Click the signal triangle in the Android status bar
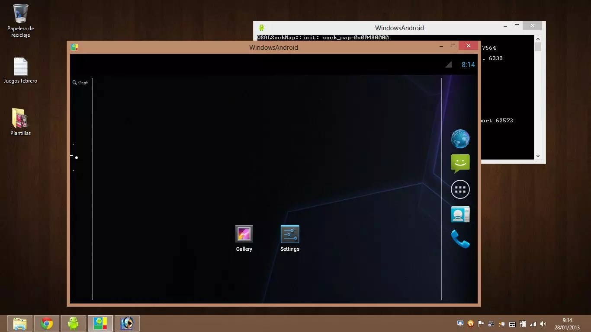Image resolution: width=591 pixels, height=332 pixels. point(448,65)
